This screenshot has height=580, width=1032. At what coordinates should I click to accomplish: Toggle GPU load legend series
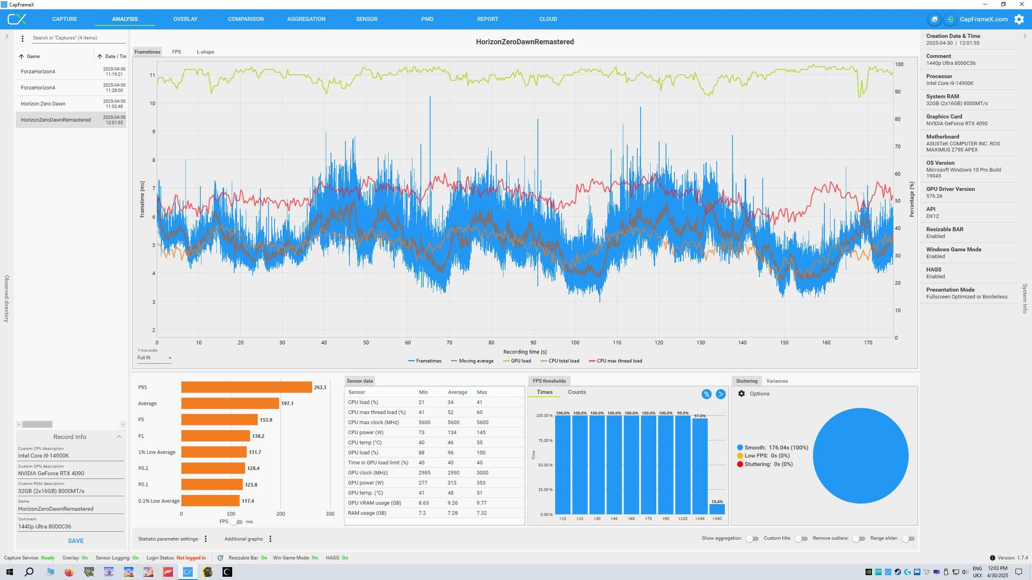point(517,361)
